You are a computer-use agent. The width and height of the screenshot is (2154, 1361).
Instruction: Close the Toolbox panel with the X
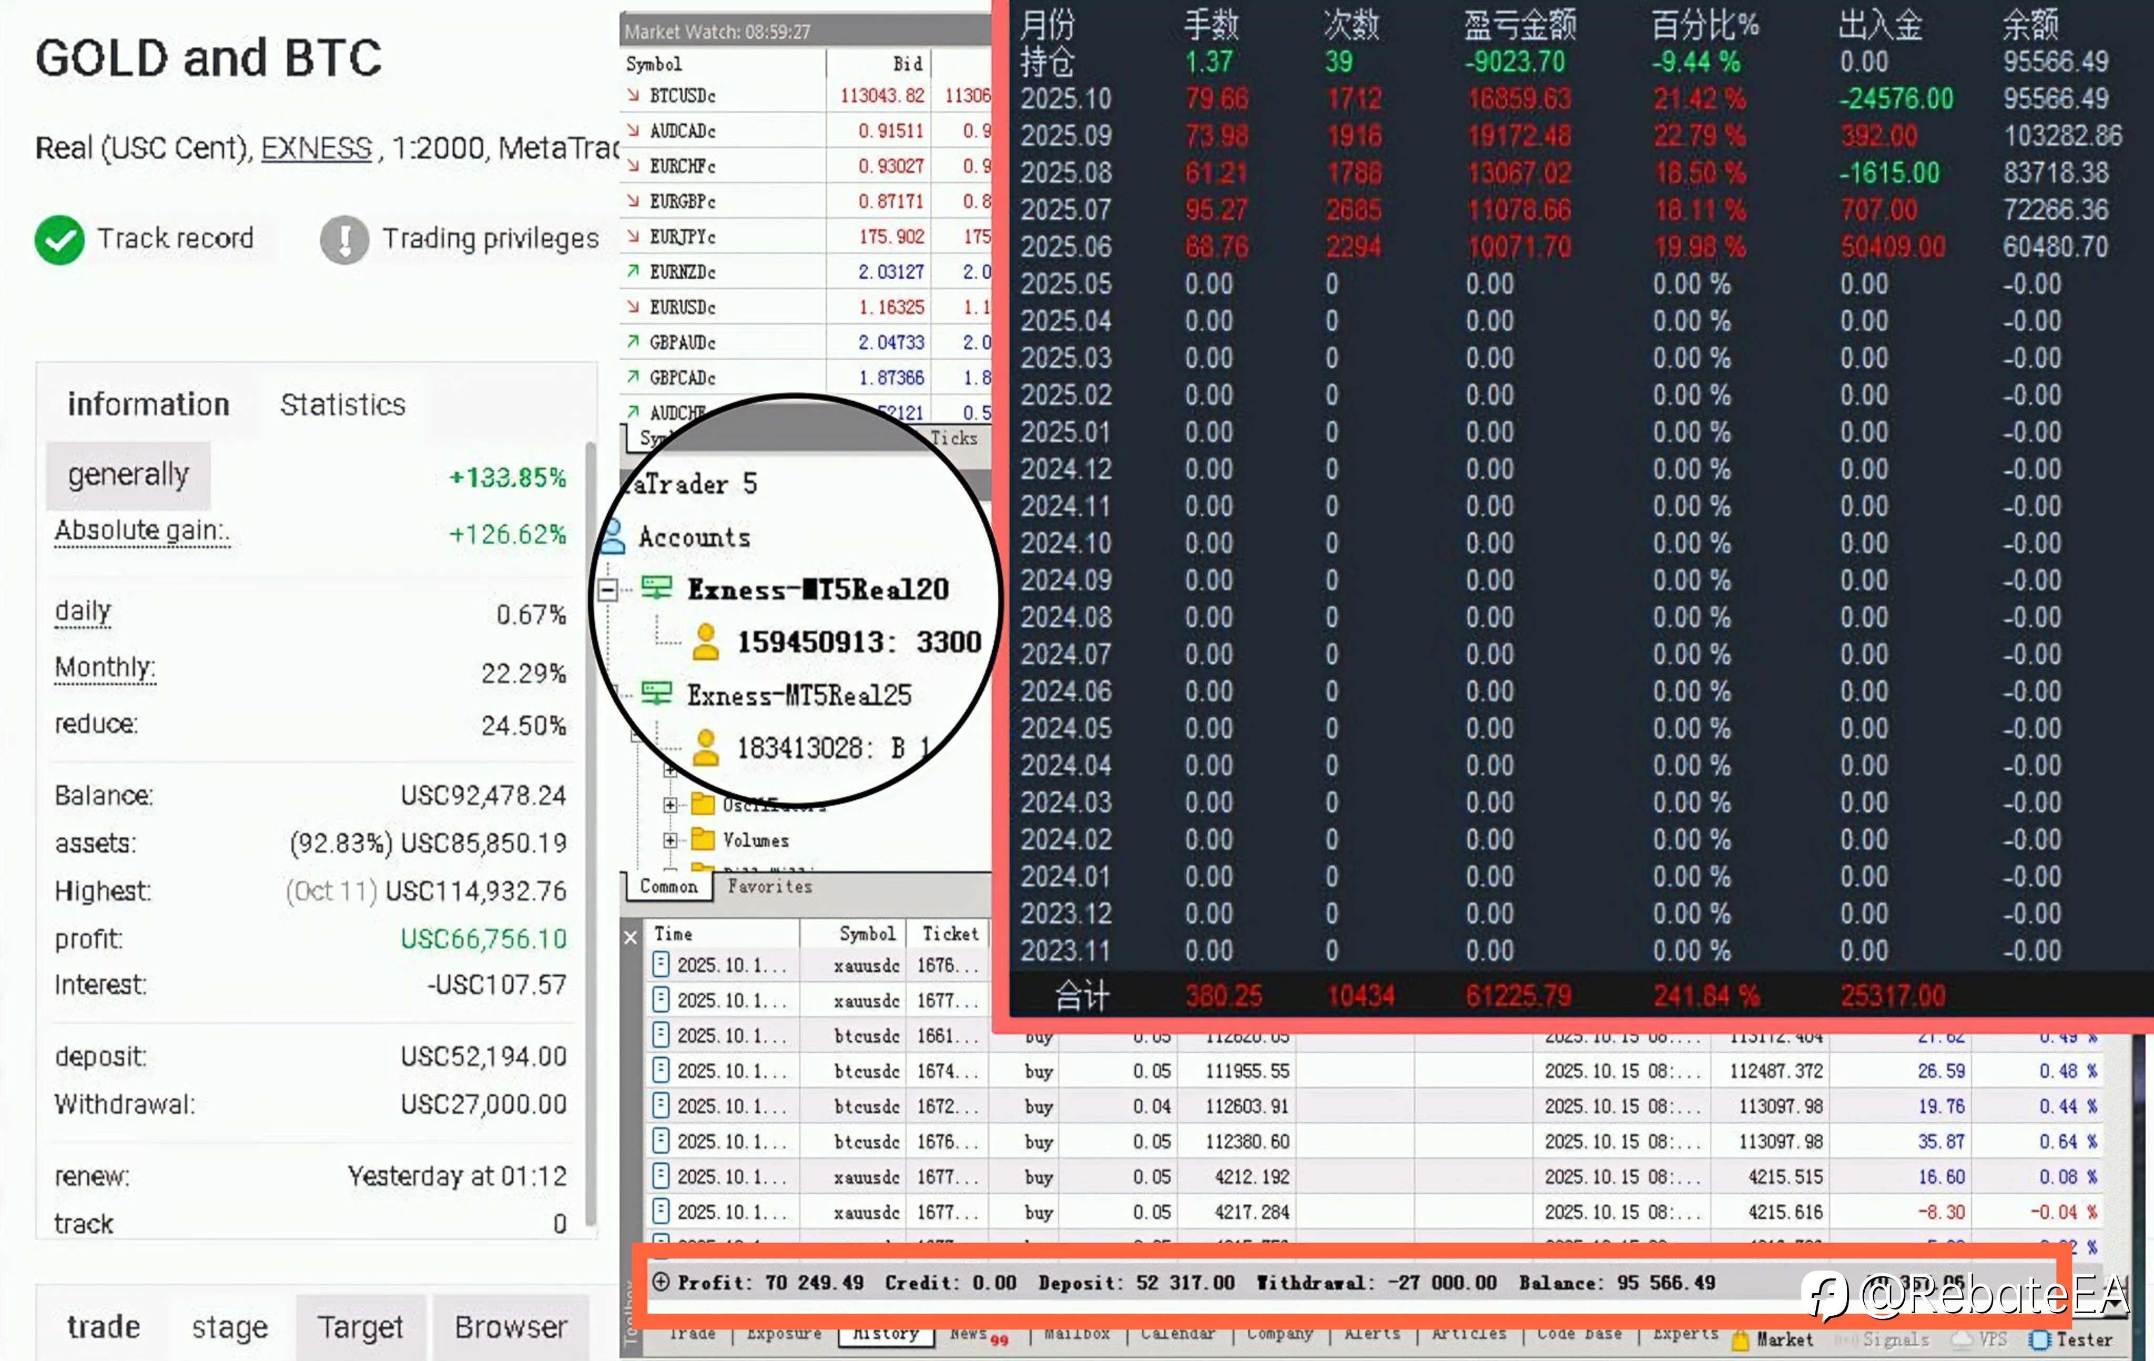tap(631, 937)
